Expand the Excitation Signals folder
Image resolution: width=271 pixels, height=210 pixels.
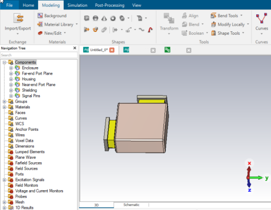tap(4, 180)
